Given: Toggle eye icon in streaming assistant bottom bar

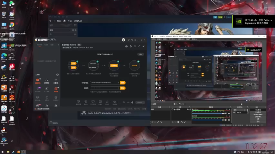Looking at the screenshot, I should 128,102.
